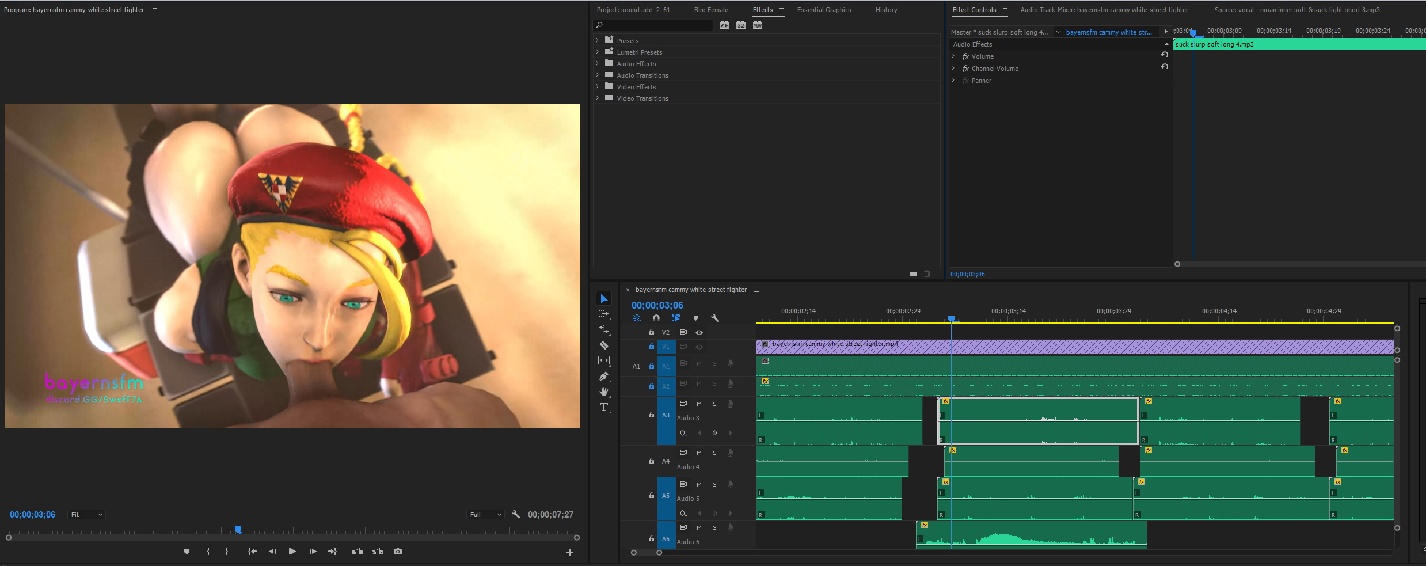Mute the Audio 3 track

coord(699,404)
